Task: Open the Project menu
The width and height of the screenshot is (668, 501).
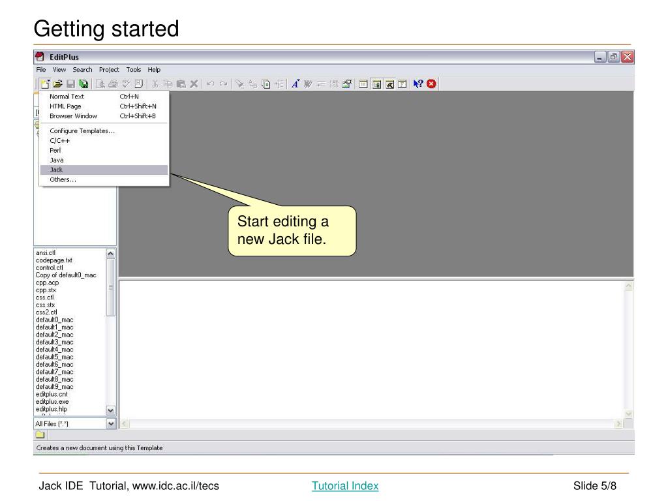Action: 109,69
